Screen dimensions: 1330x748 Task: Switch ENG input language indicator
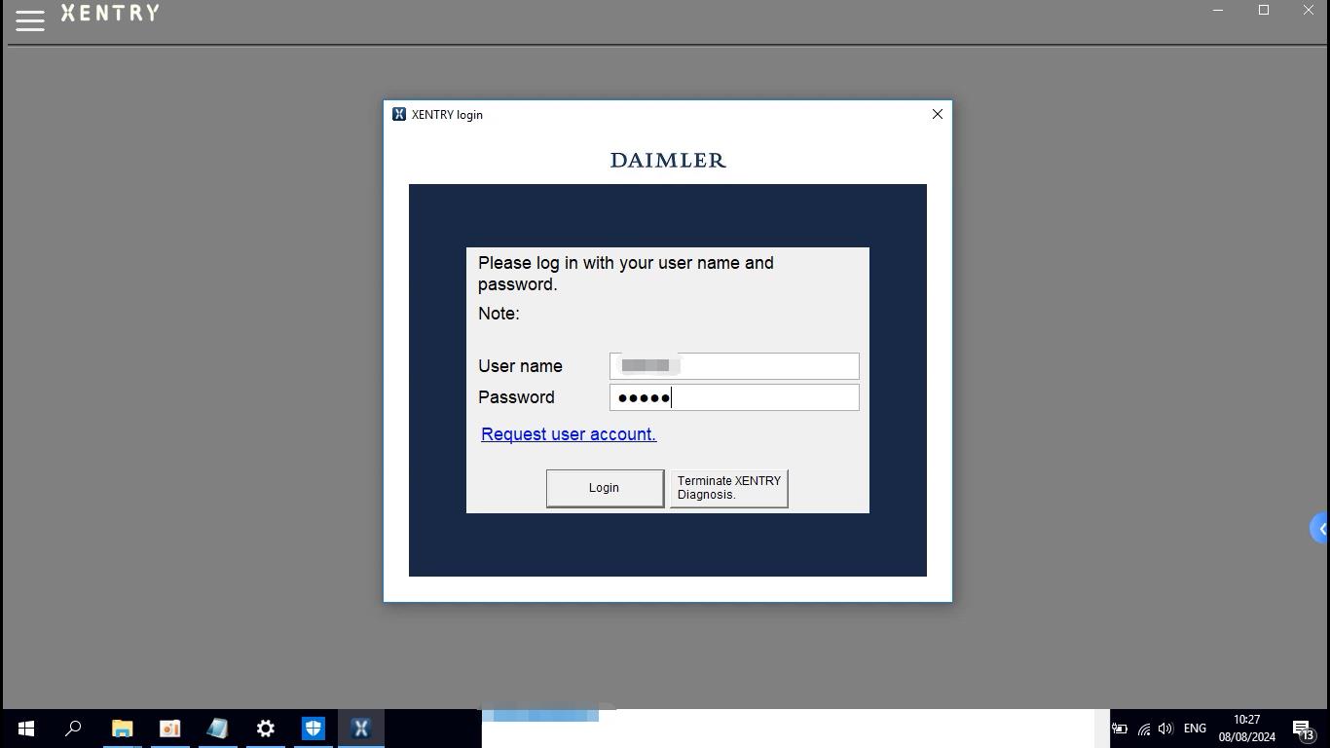1195,729
